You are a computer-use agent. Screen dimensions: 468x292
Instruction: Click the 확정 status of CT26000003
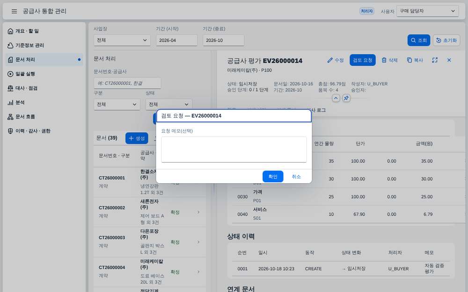click(175, 242)
